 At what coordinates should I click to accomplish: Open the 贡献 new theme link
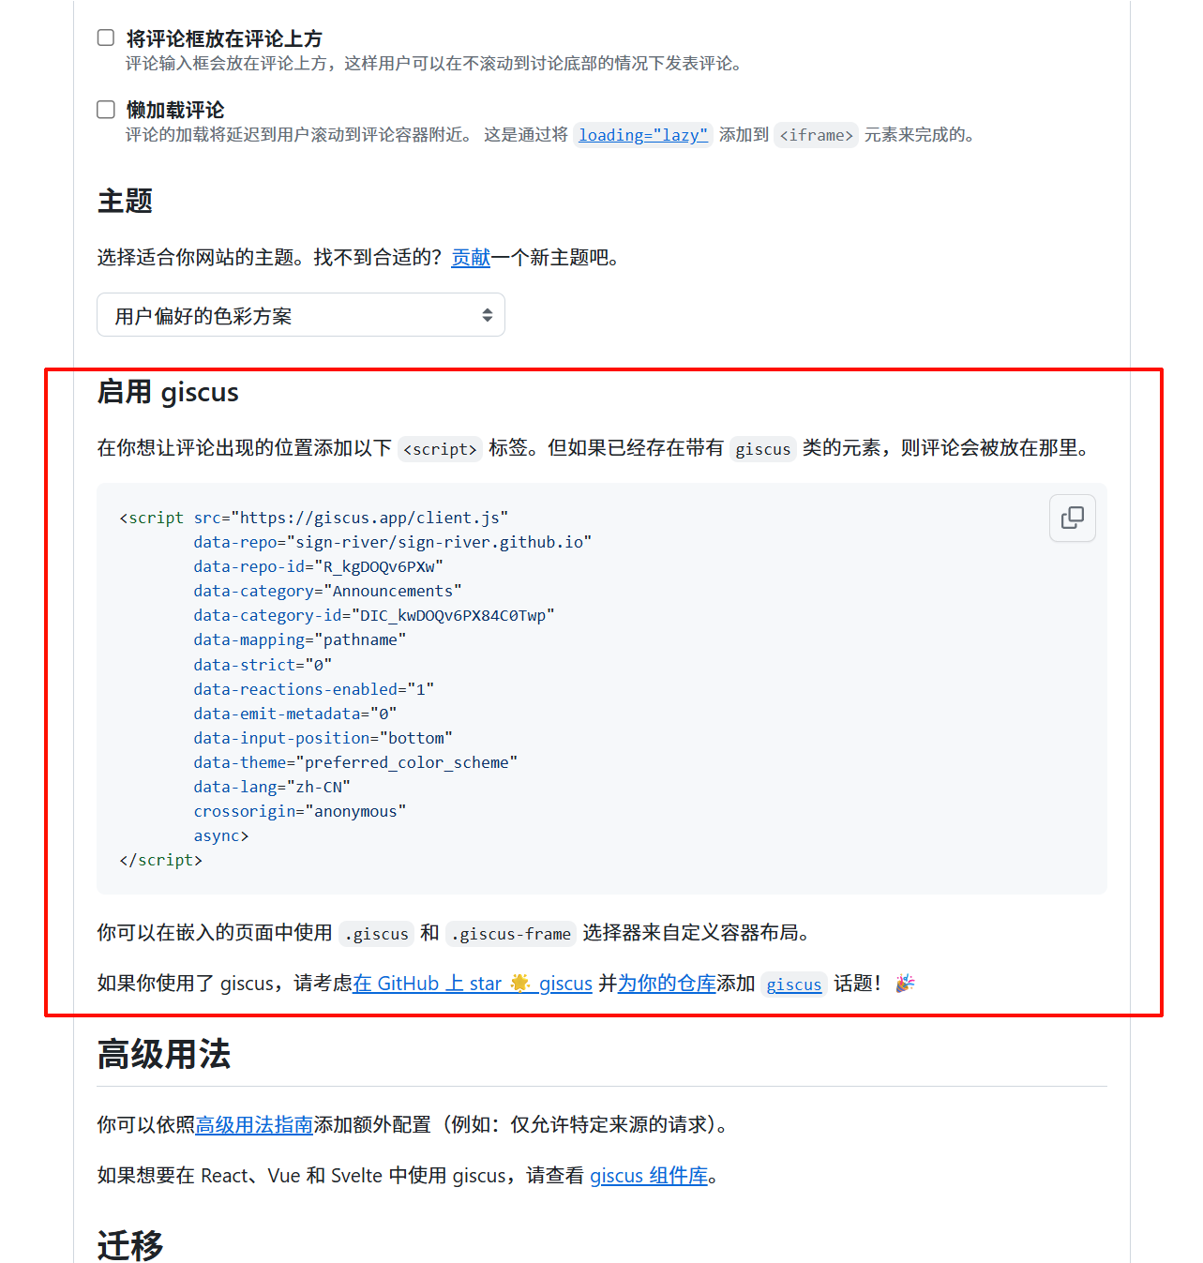click(471, 257)
